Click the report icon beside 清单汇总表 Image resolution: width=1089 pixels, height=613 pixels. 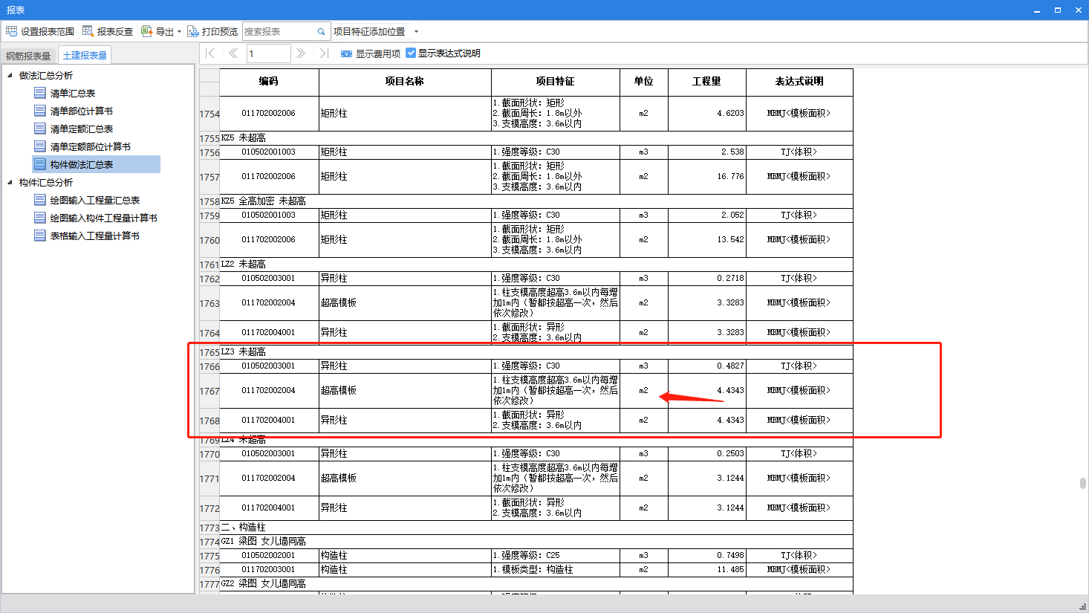(40, 93)
